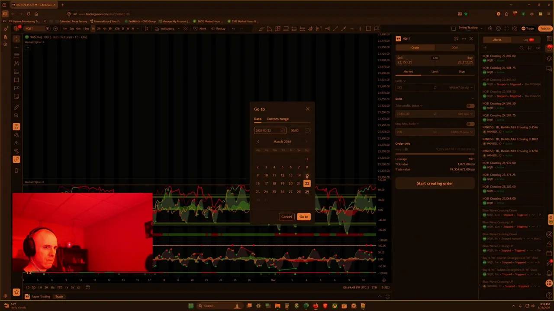Click the Sell 23,150.75 price box

pyautogui.click(x=414, y=60)
